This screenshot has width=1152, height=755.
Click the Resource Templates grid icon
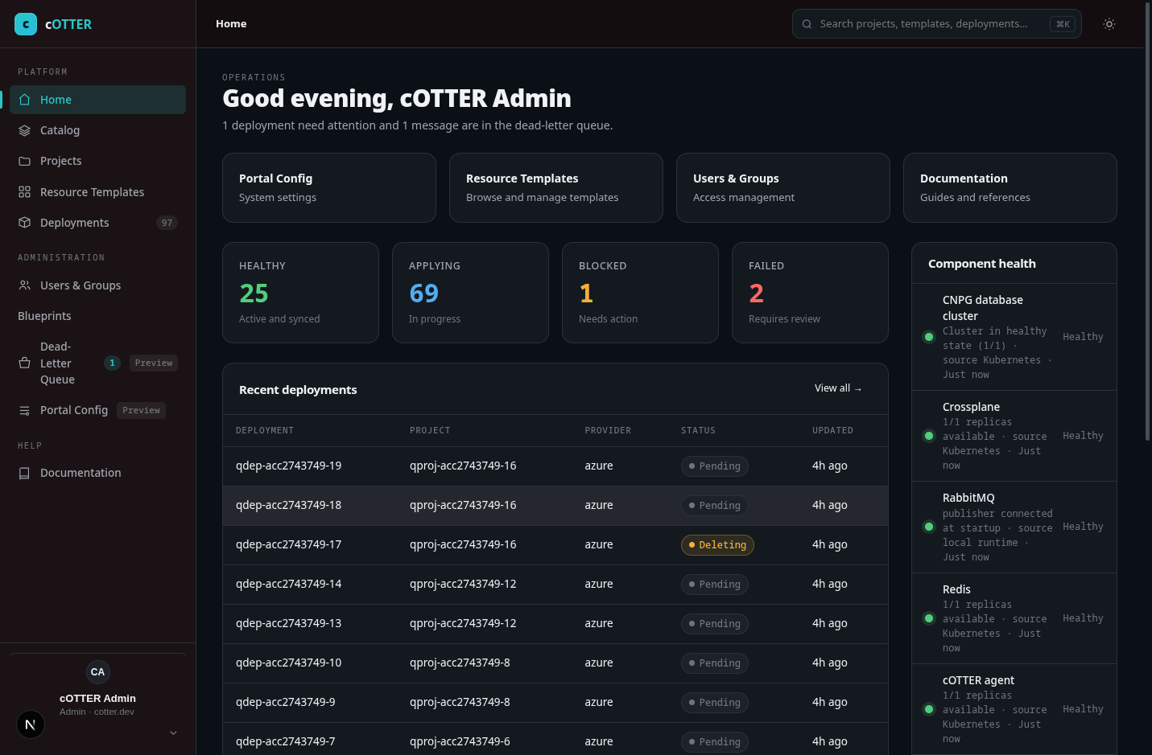click(x=24, y=192)
